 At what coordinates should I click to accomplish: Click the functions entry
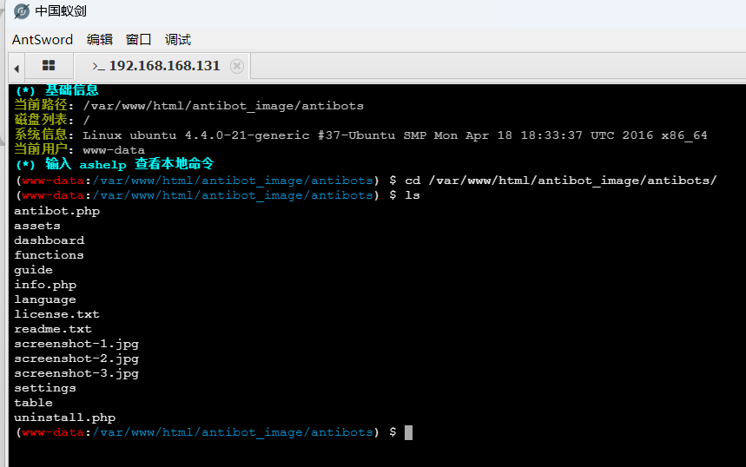[x=49, y=255]
